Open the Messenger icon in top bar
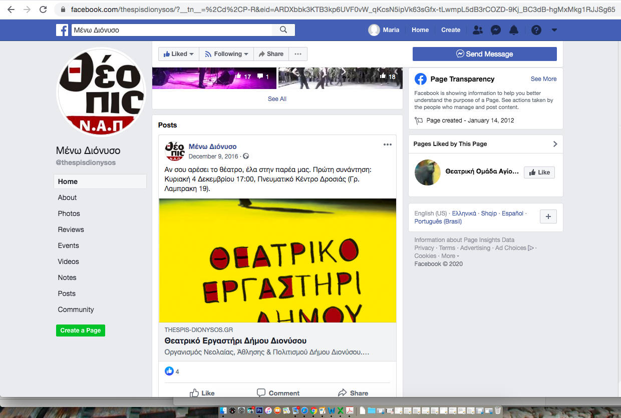Screen dimensions: 621x418 pyautogui.click(x=496, y=30)
